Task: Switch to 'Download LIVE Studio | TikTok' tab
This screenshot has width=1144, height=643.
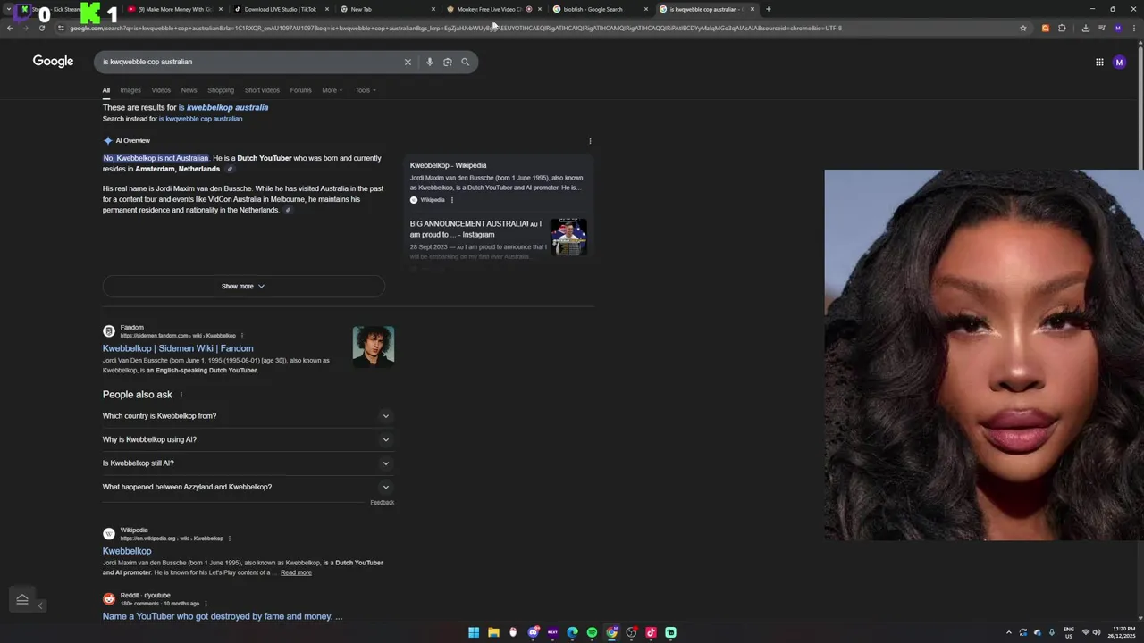Action: tap(280, 9)
